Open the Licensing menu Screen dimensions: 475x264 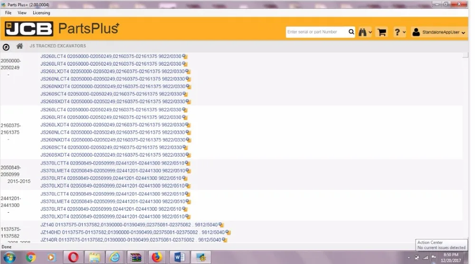click(41, 13)
